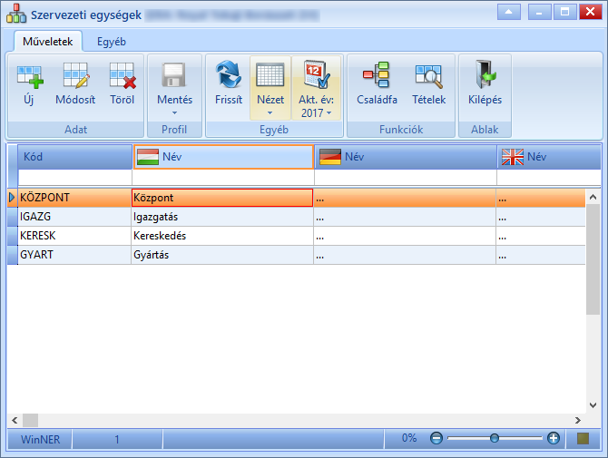Screen dimensions: 608x458
Task: Click the vertical scrollbar thumb
Action: pos(593,259)
